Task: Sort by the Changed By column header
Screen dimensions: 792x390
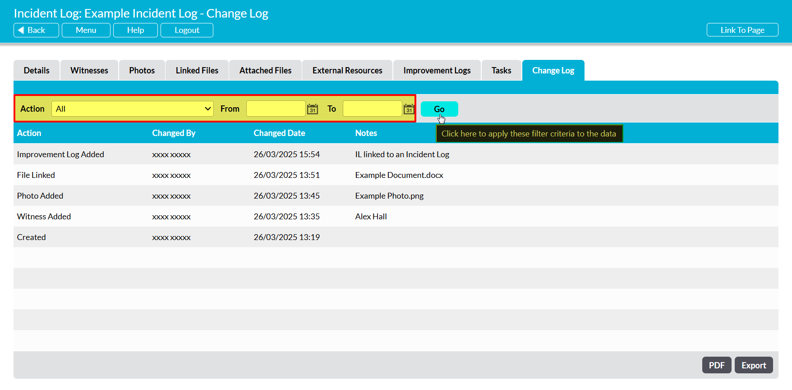Action: [174, 133]
